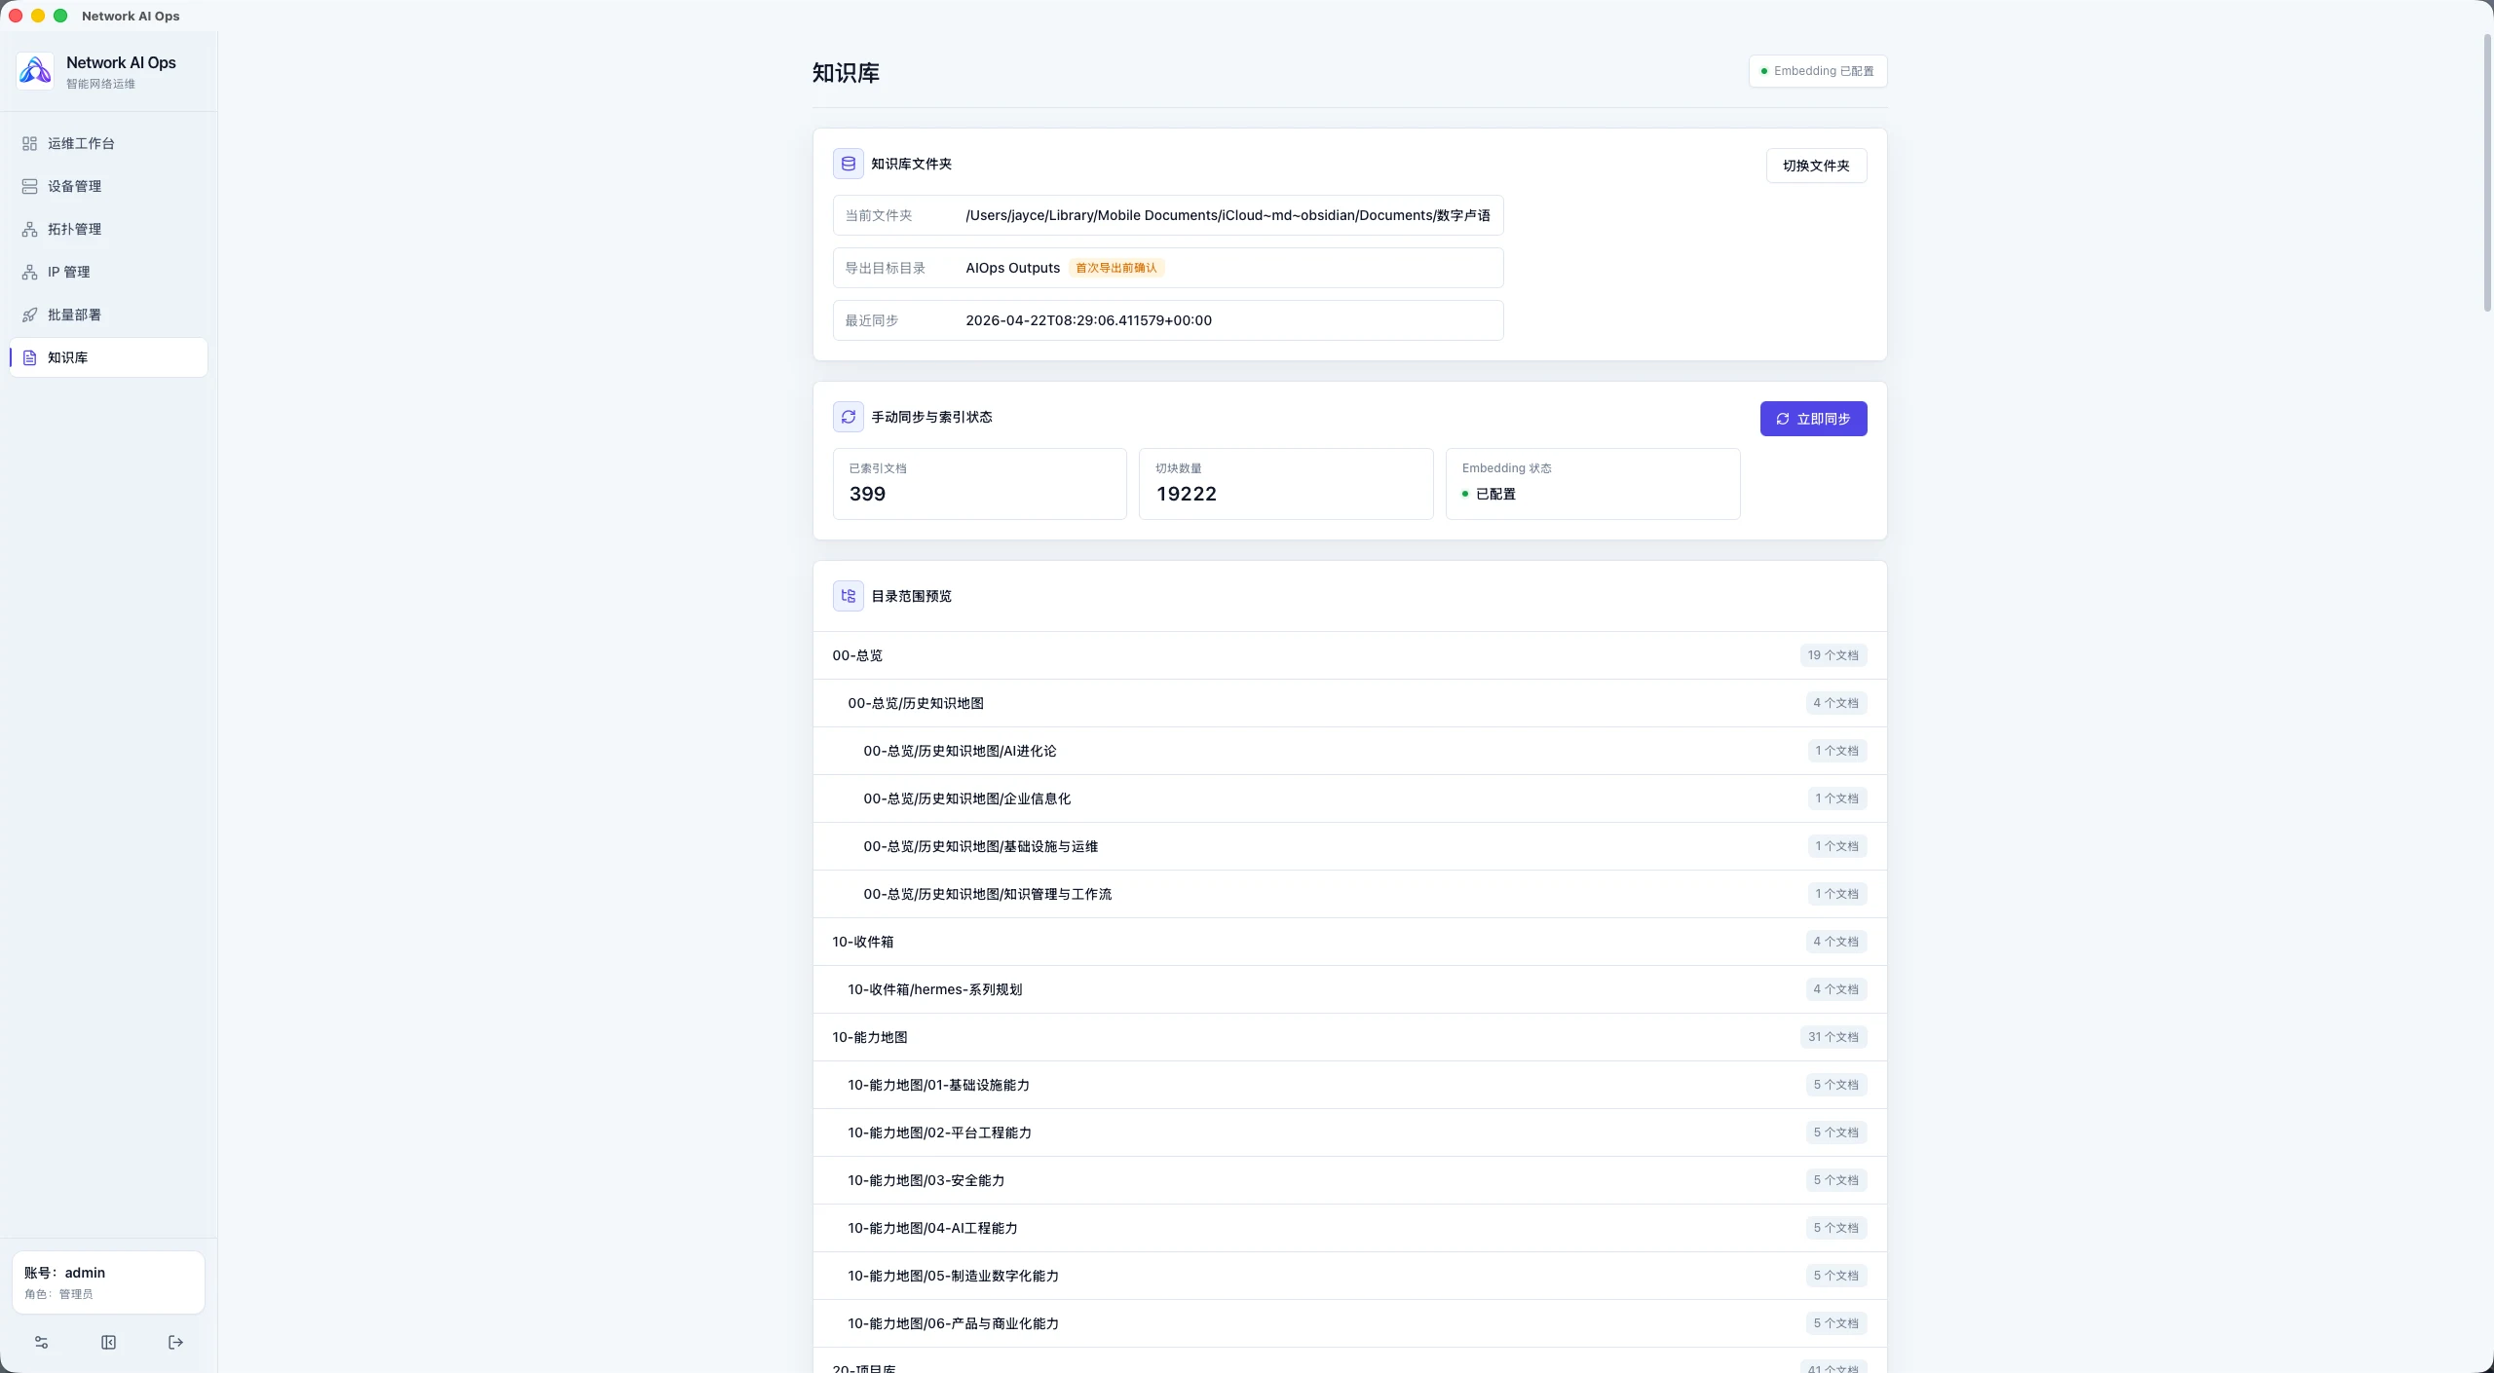Select the 历史知识地图/AI进化论 row
The width and height of the screenshot is (2494, 1373).
pyautogui.click(x=1350, y=751)
